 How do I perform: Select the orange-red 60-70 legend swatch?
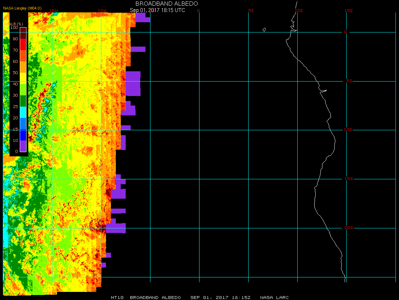(23, 56)
